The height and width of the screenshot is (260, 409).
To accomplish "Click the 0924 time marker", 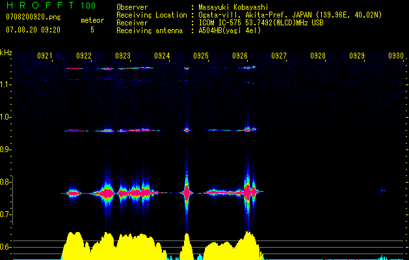I will point(162,56).
